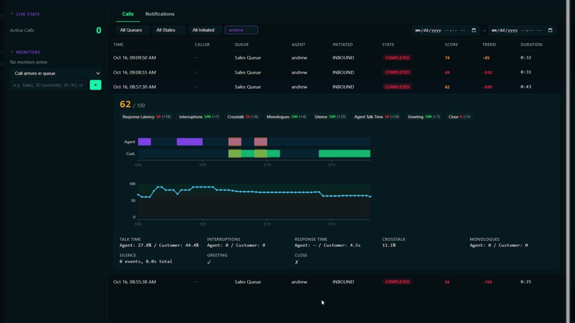Click the Customer's green talk segment starting near 0:14
Image resolution: width=575 pixels, height=323 pixels.
(345, 153)
